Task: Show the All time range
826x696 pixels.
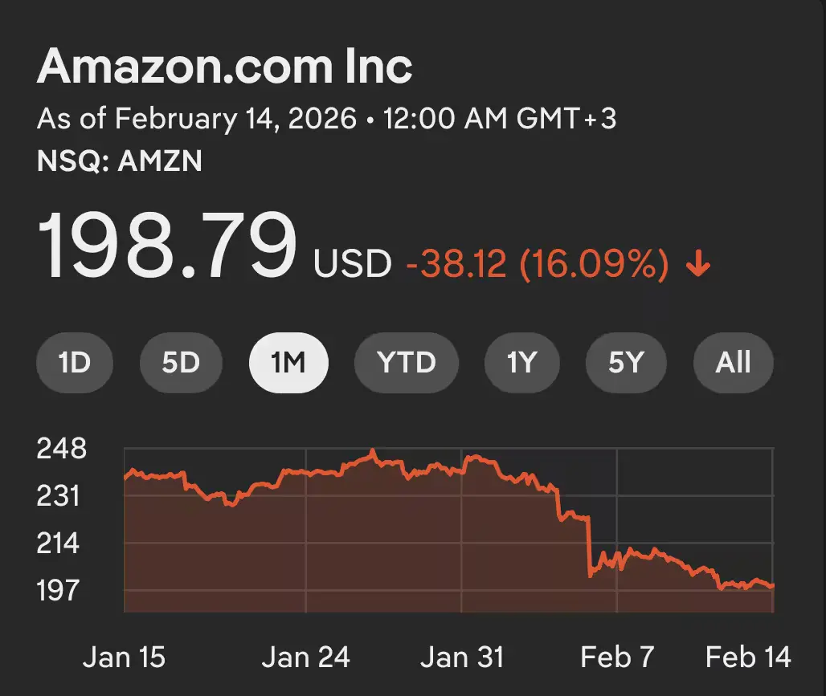Action: [733, 363]
